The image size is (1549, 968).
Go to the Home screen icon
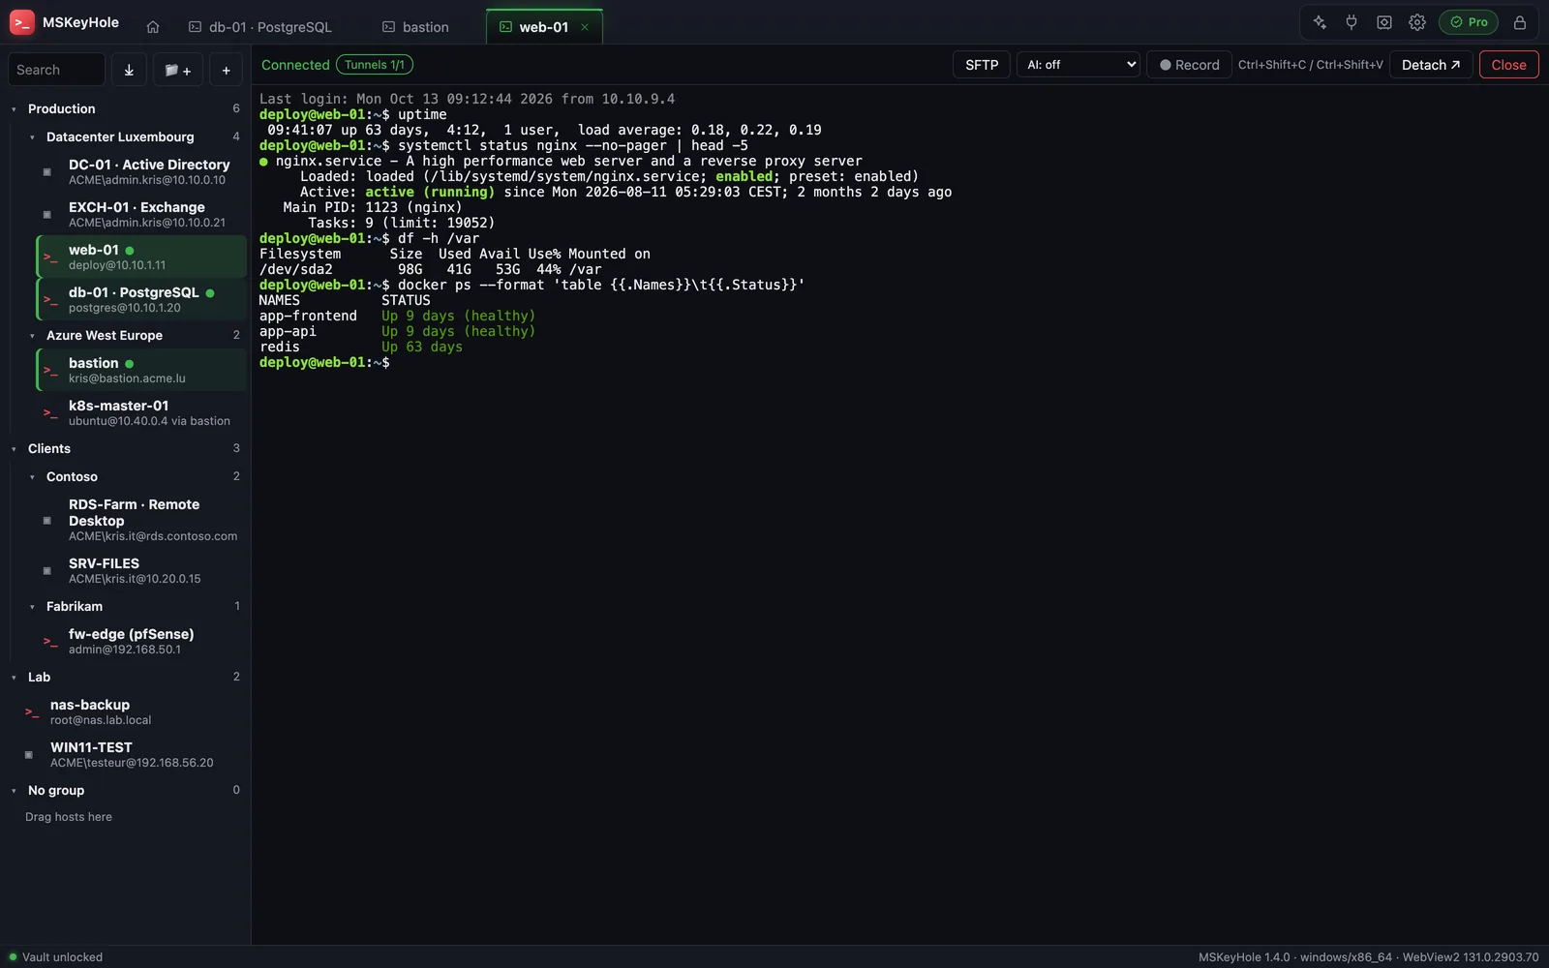click(x=153, y=27)
